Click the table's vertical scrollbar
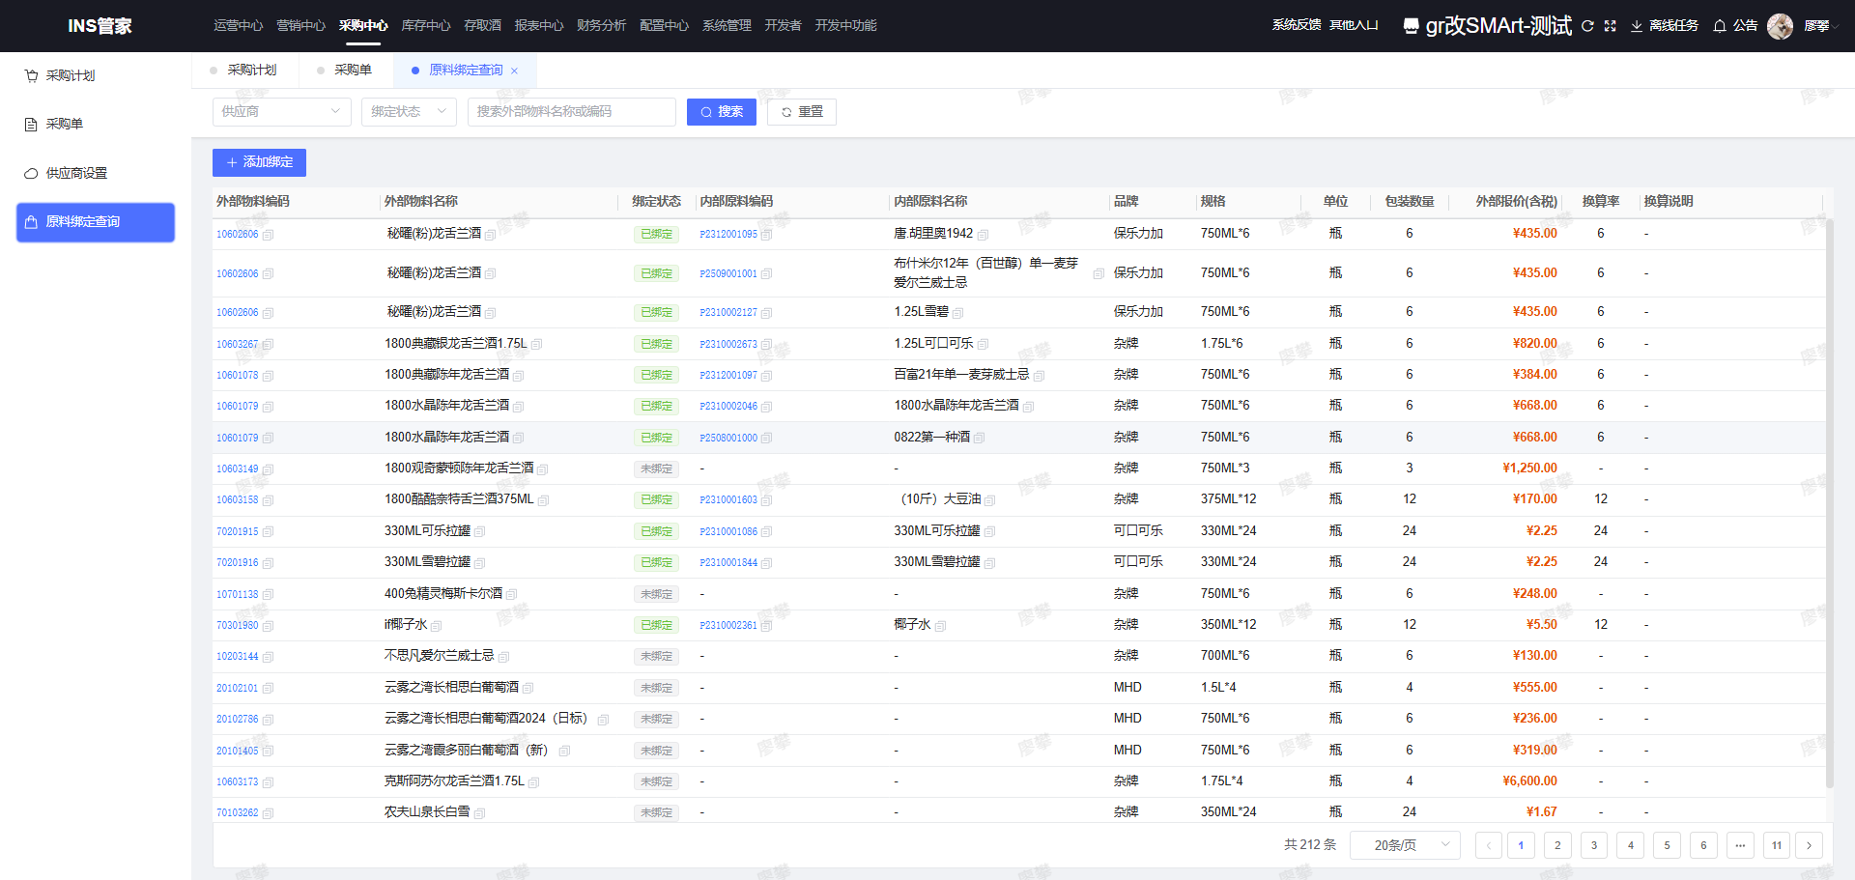This screenshot has height=880, width=1855. (x=1829, y=502)
